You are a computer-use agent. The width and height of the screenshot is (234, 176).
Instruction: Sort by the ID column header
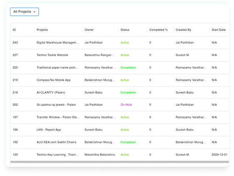pos(14,30)
